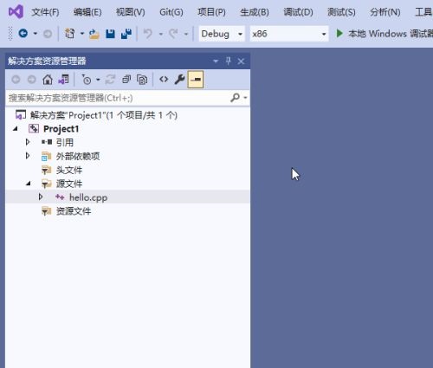The image size is (433, 368).
Task: Open the 生成(B) menu
Action: point(255,12)
